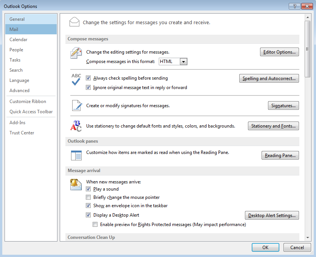
Task: Open the Signatures dialog
Action: (283, 105)
